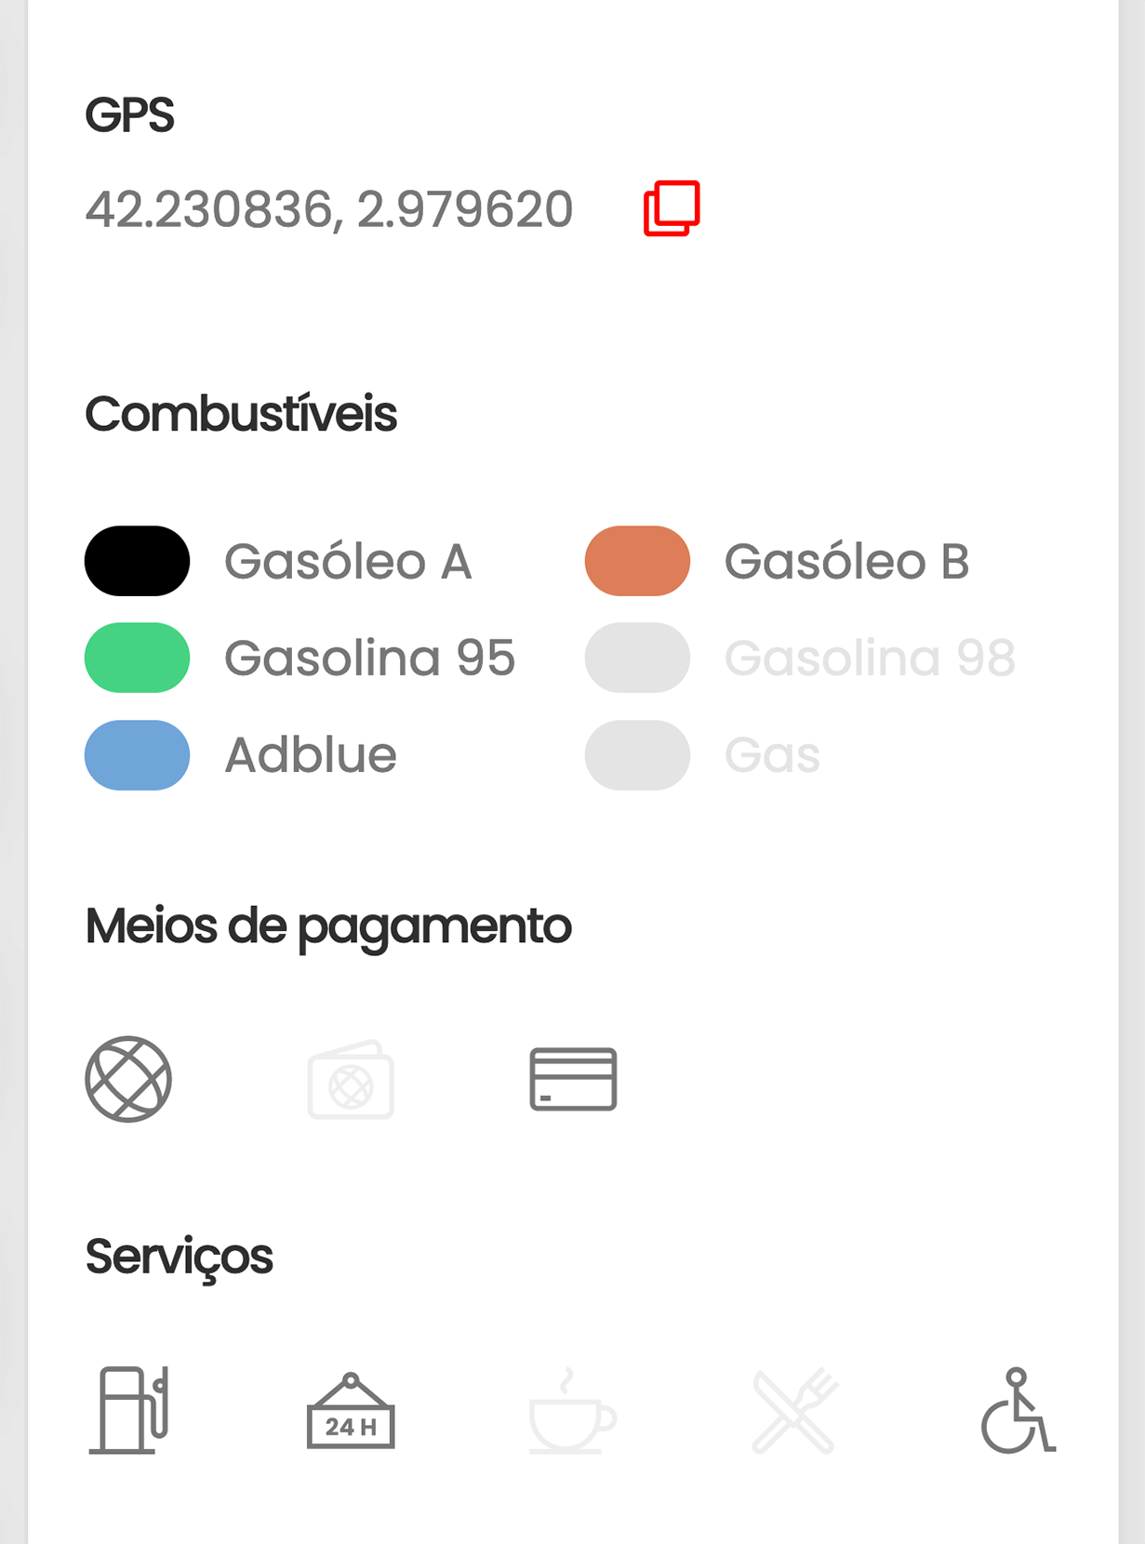Copy the GPS coordinates with the red icon

click(x=672, y=208)
